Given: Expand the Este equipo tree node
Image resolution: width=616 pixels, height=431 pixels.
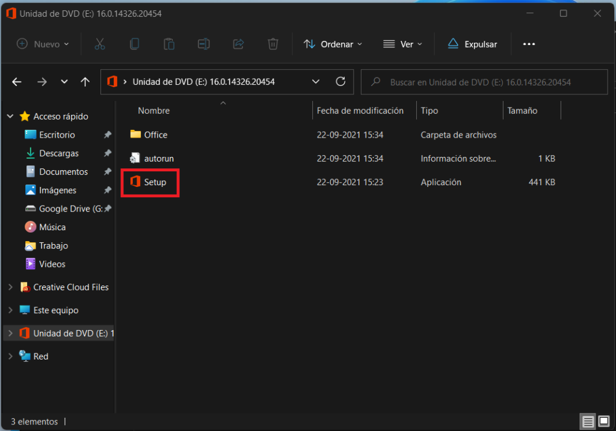Looking at the screenshot, I should pos(11,310).
